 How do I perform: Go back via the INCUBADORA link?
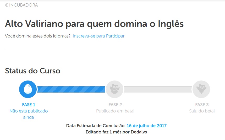(23, 5)
